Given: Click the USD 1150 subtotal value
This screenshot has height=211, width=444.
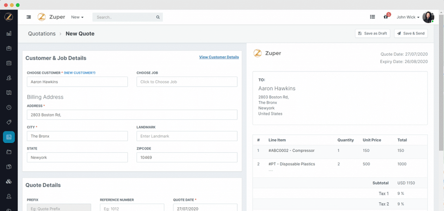Looking at the screenshot, I should tap(407, 183).
